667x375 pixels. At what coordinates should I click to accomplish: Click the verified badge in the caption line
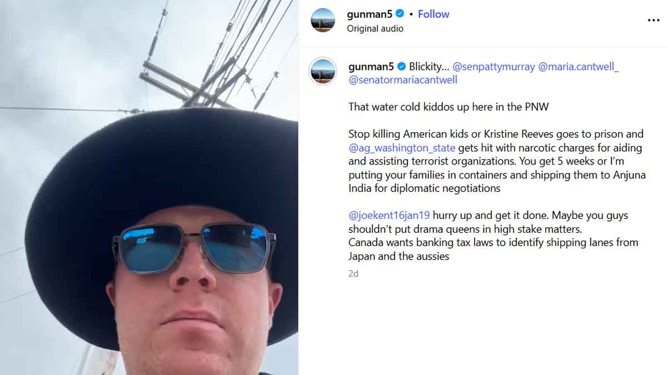point(401,67)
